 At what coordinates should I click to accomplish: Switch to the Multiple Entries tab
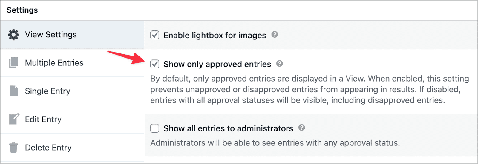click(54, 63)
